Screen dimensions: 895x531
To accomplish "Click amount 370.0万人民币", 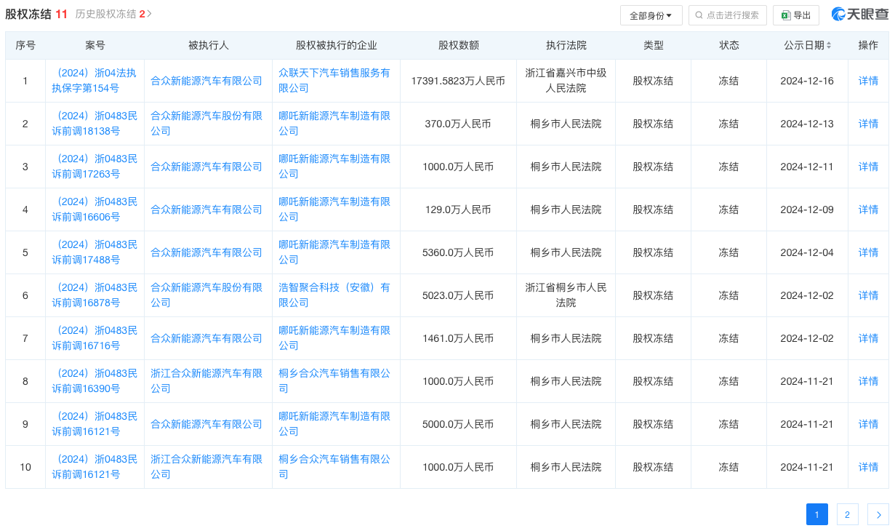I will point(458,124).
